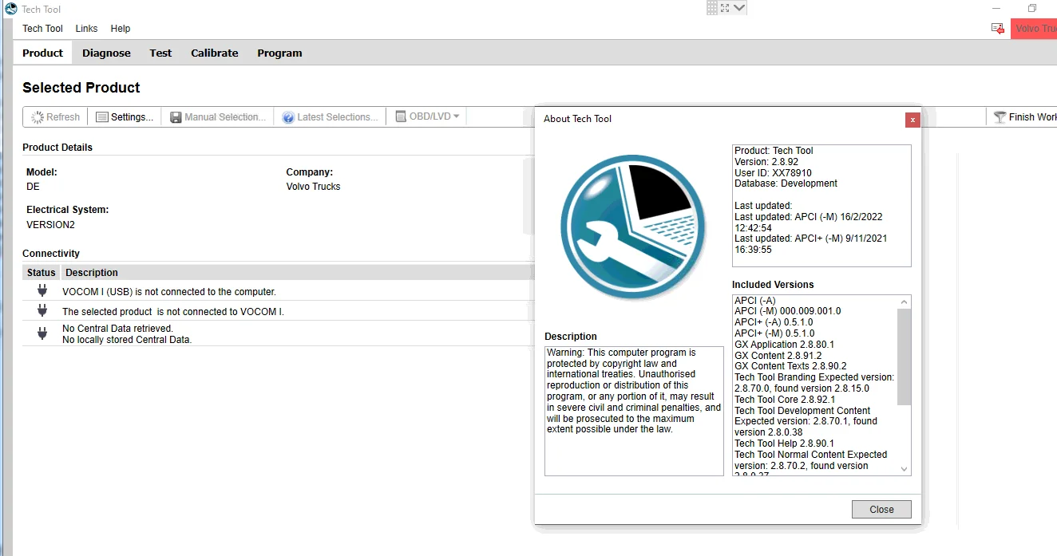Viewport: 1057px width, 556px height.
Task: Select 'selected product is not connected to VOCOM I' text
Action: tap(173, 312)
